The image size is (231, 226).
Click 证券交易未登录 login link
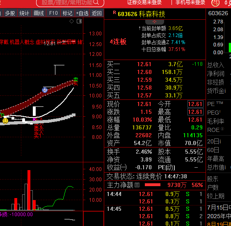tap(144, 2)
